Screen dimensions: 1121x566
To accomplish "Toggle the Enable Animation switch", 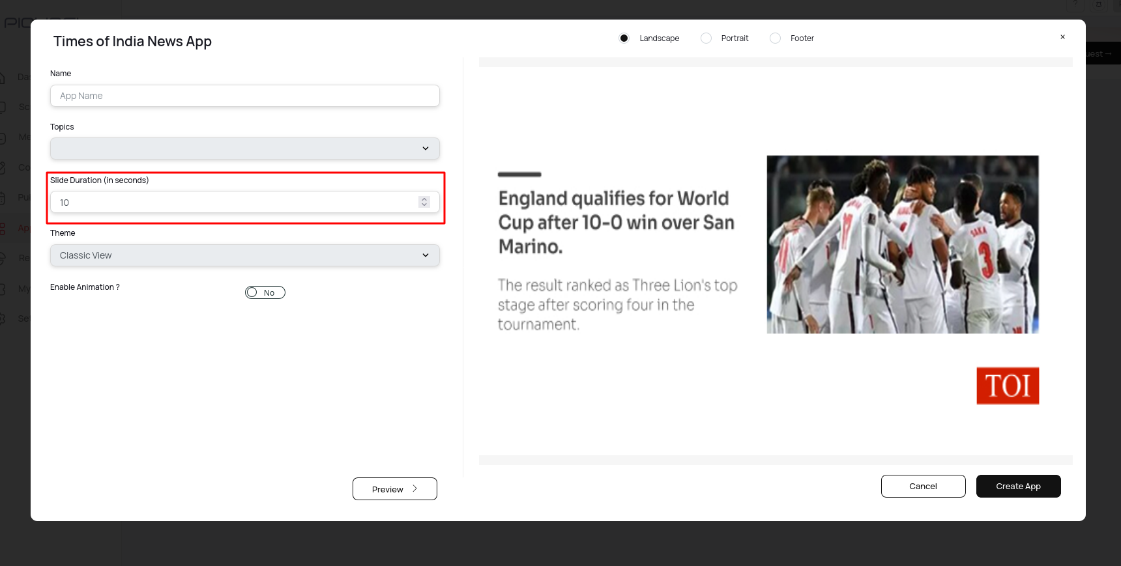I will (x=265, y=293).
